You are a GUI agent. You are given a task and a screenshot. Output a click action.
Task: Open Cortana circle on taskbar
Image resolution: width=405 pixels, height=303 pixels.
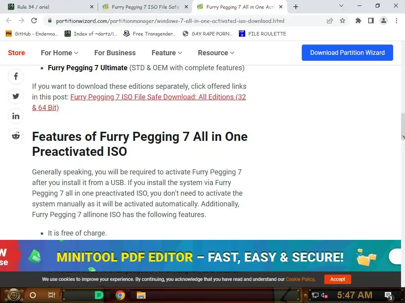tap(33, 295)
